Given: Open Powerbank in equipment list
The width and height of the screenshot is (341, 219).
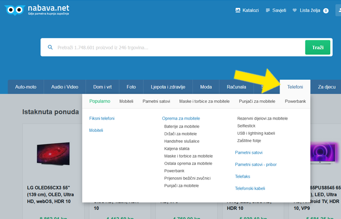Looking at the screenshot, I should click(x=174, y=171).
